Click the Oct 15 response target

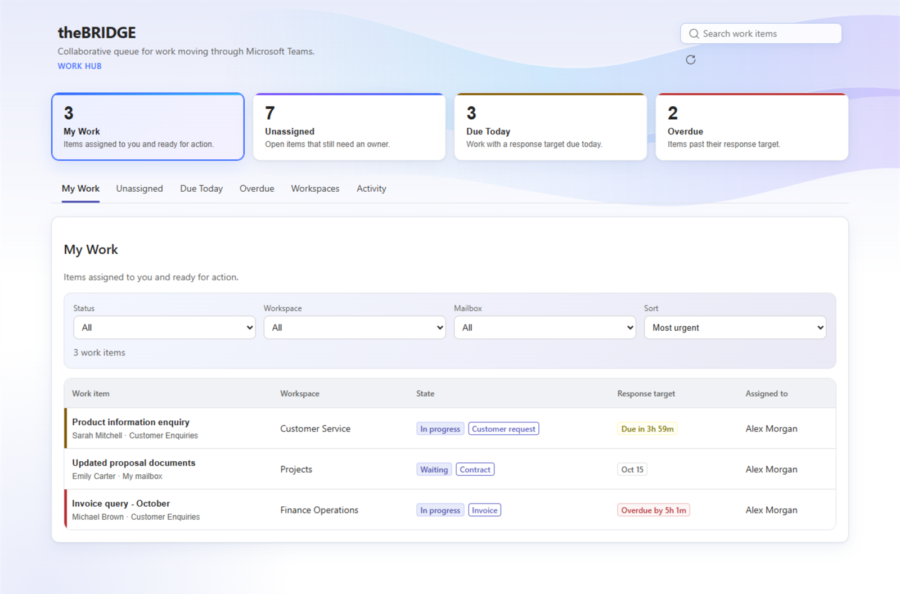632,469
